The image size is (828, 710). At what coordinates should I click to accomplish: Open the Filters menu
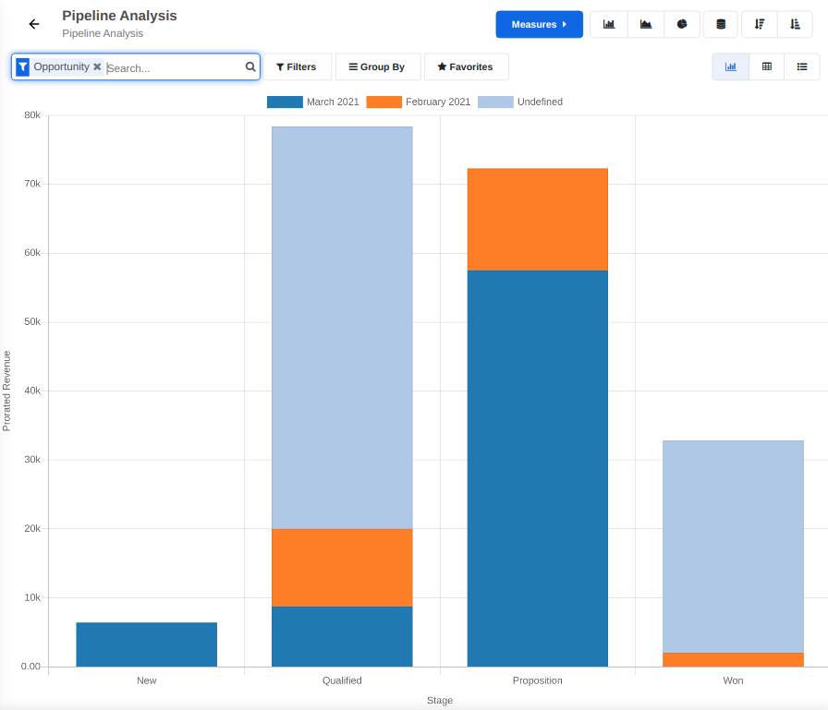(298, 66)
